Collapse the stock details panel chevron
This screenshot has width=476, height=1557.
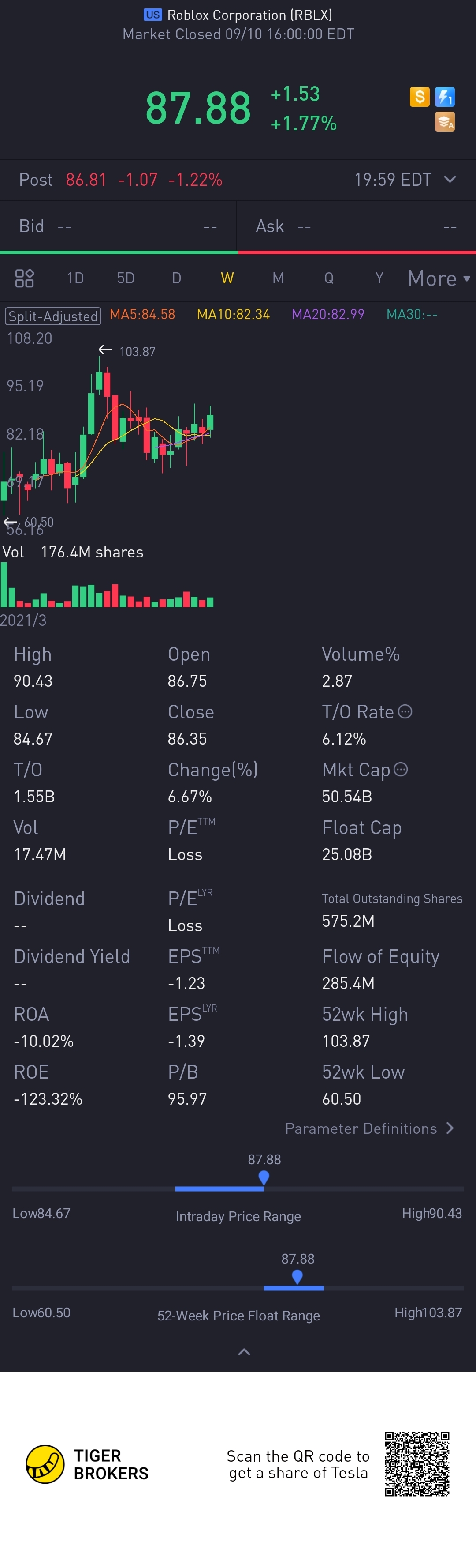pyautogui.click(x=244, y=1351)
